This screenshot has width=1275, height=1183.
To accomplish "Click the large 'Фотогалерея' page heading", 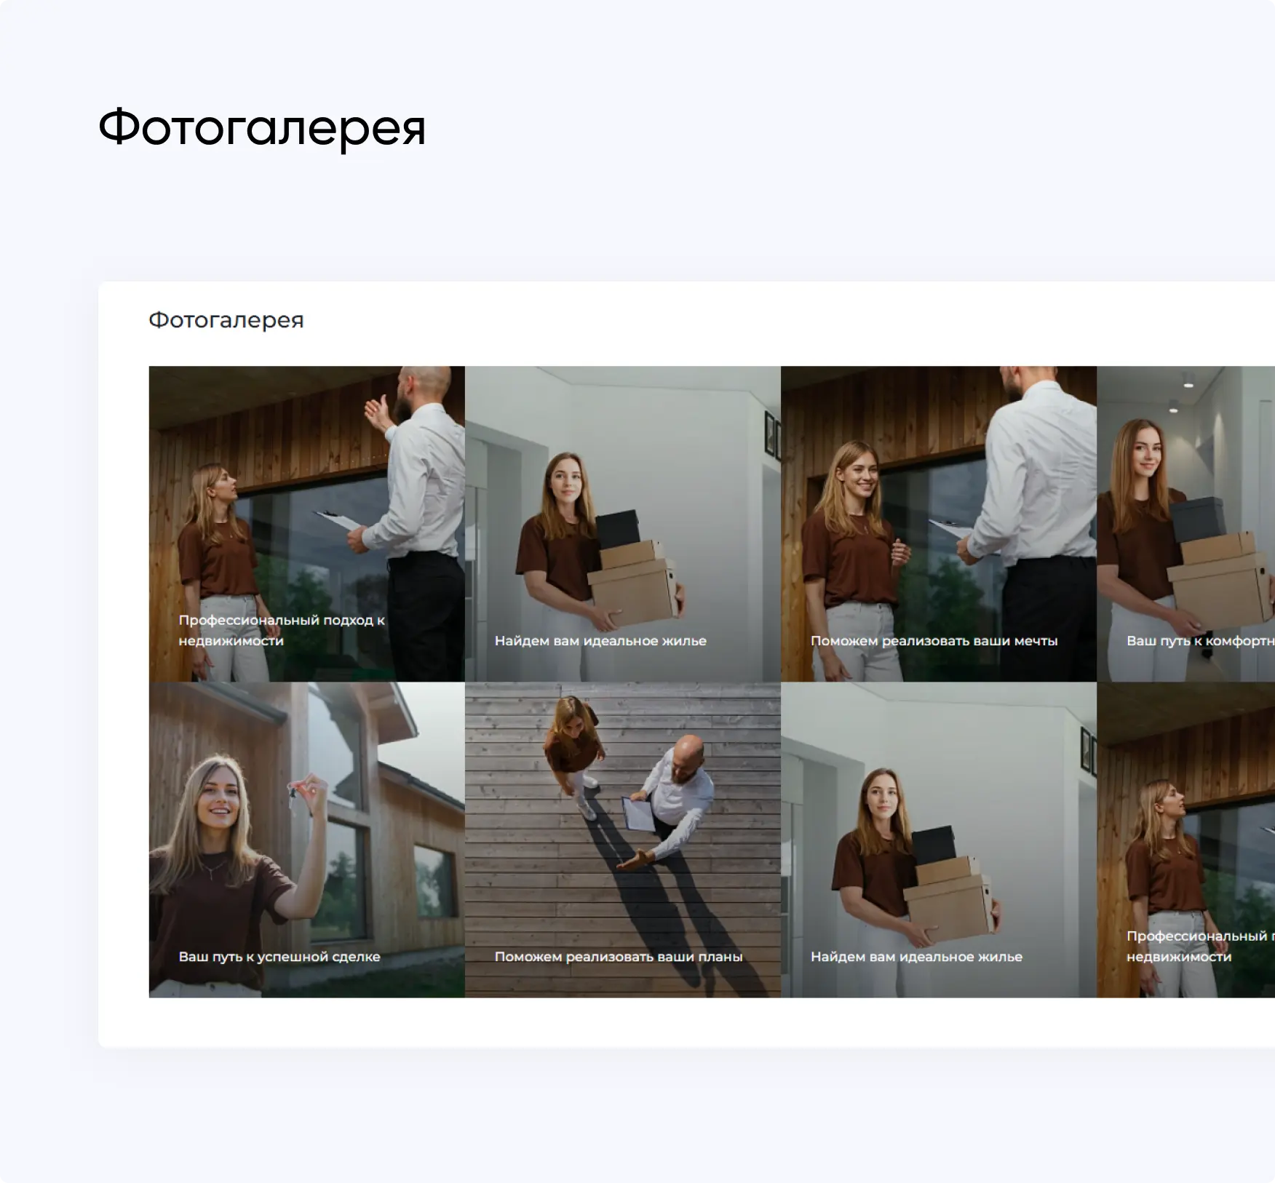I will coord(261,128).
